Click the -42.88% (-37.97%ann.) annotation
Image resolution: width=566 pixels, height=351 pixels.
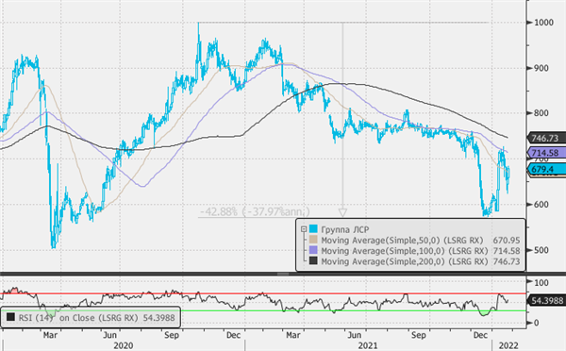(x=255, y=211)
